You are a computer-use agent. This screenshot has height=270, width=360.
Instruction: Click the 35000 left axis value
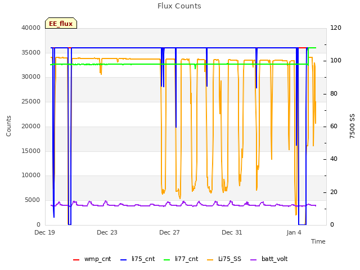point(31,52)
